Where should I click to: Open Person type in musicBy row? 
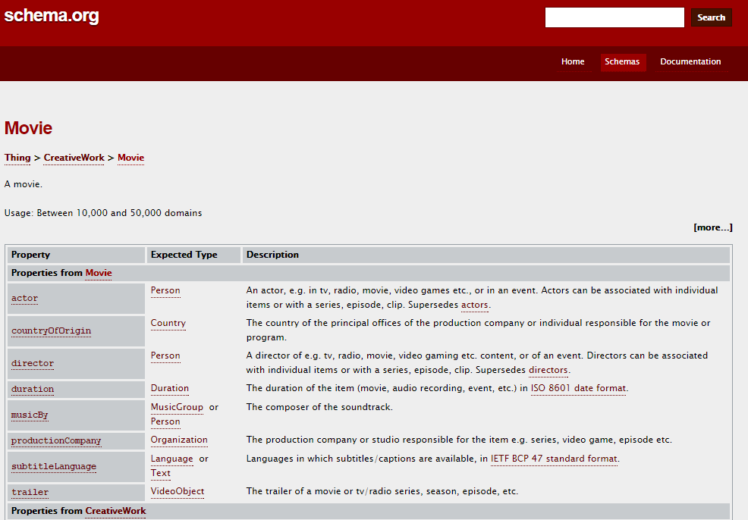[165, 421]
